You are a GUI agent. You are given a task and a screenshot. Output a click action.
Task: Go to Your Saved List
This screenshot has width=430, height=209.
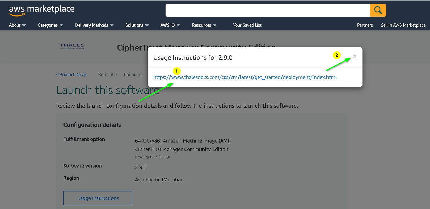pos(247,25)
